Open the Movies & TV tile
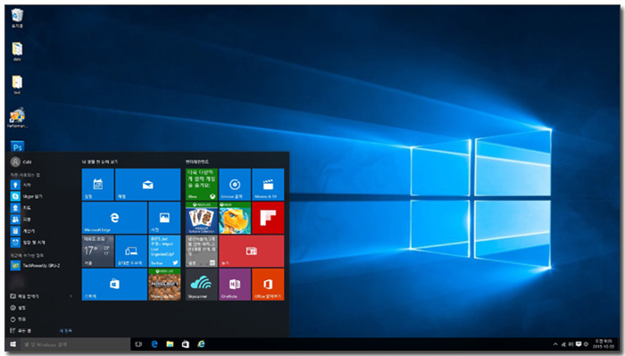 point(268,185)
